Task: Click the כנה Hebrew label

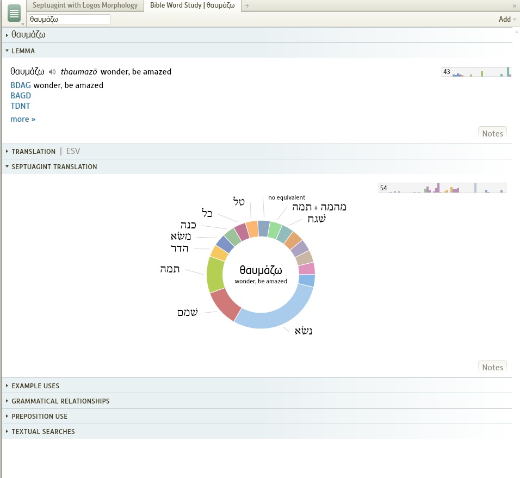Action: 188,225
